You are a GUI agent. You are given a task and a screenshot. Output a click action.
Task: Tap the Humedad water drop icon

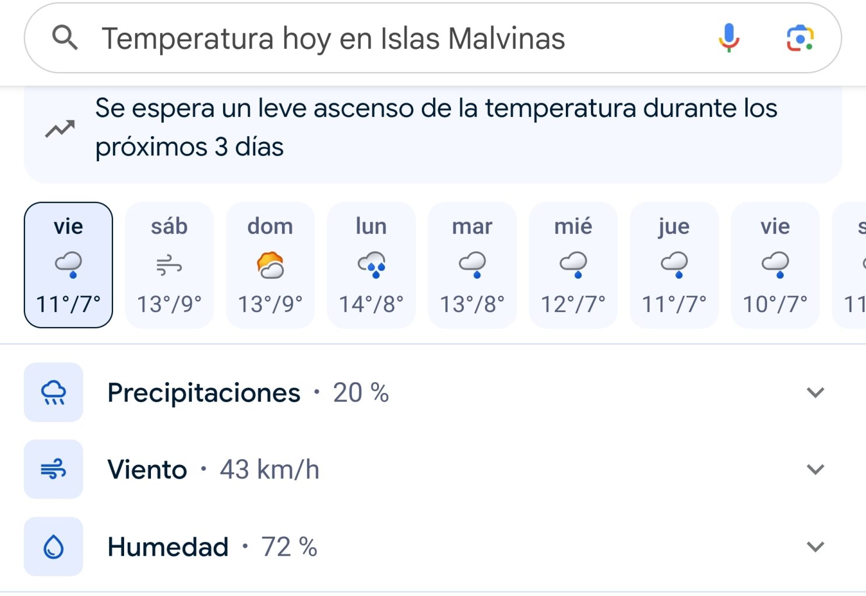pyautogui.click(x=54, y=547)
